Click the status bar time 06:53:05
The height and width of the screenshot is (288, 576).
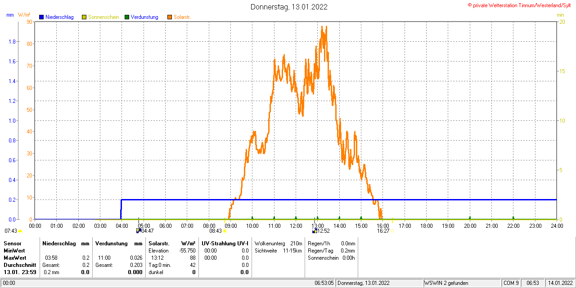(324, 283)
